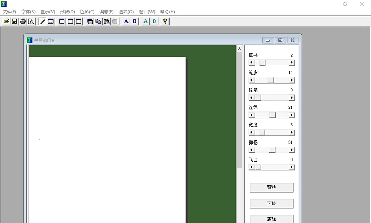Click the copy icon in toolbar
Image resolution: width=371 pixels, height=223 pixels.
click(x=98, y=21)
